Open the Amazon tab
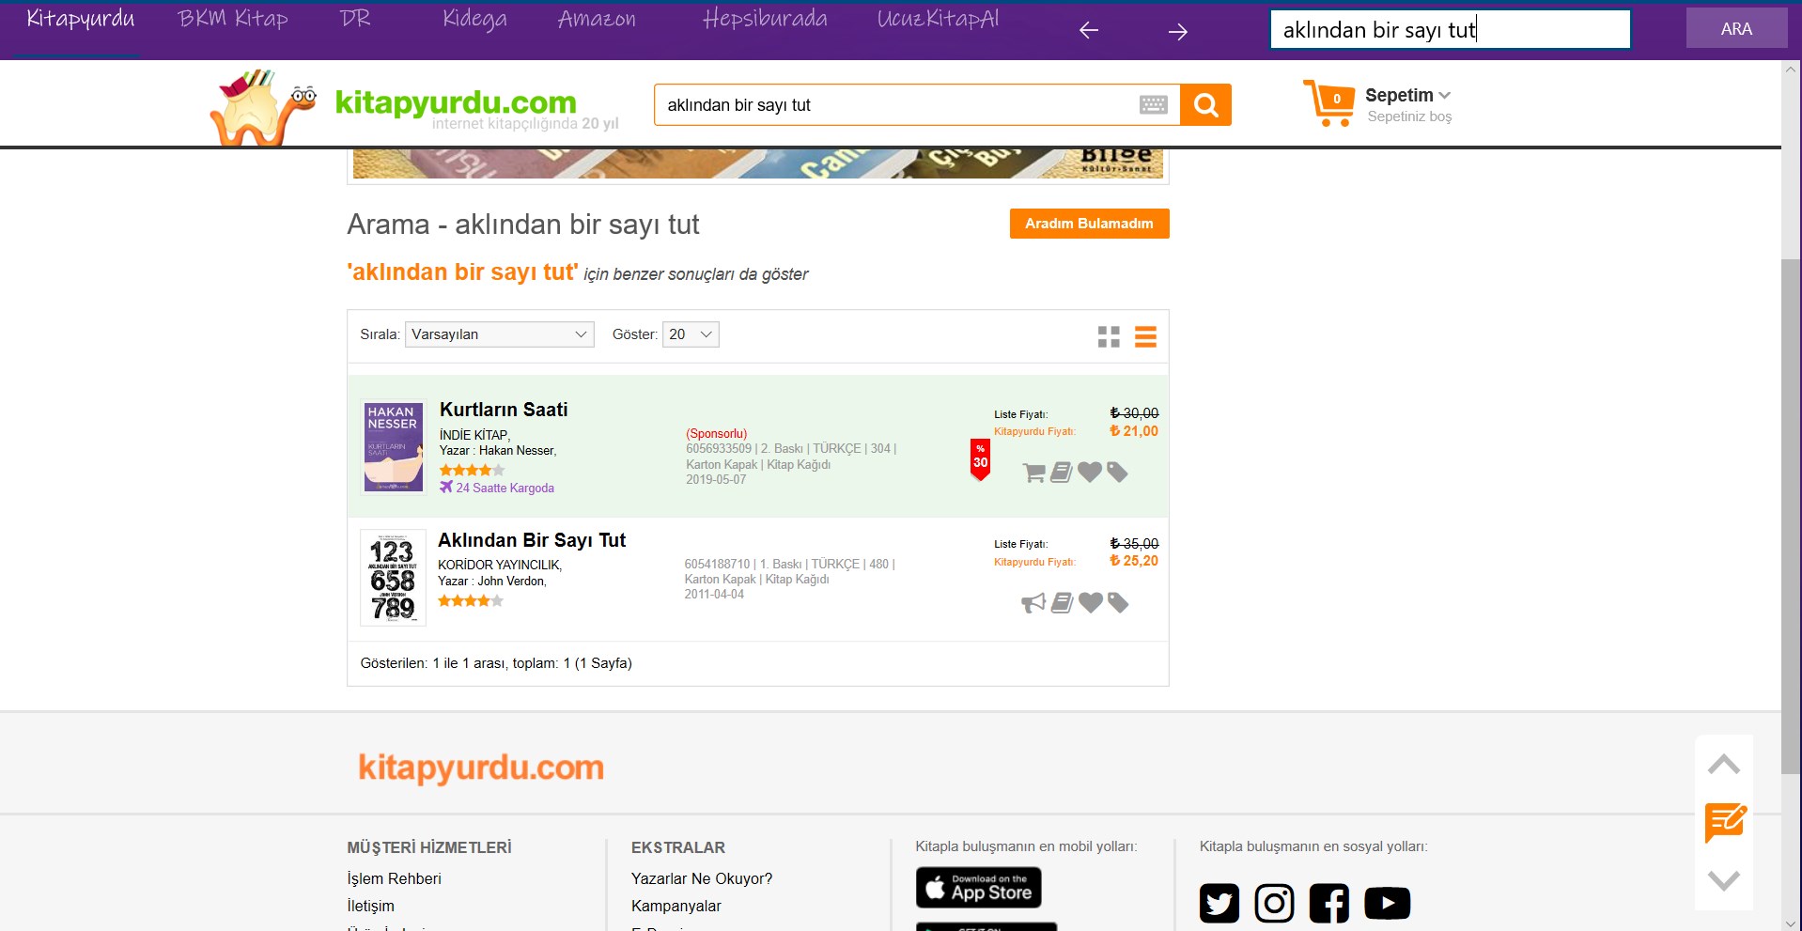This screenshot has height=931, width=1802. (597, 19)
